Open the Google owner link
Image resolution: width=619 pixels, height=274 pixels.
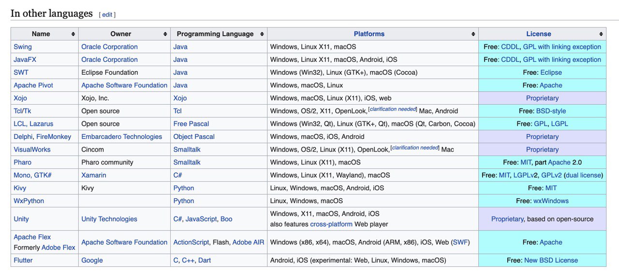(92, 260)
